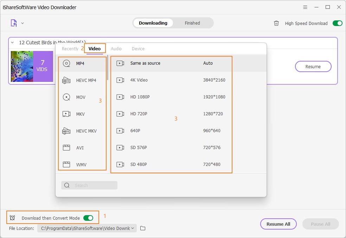Choose the MKV format icon
346x238 pixels.
tap(66, 114)
